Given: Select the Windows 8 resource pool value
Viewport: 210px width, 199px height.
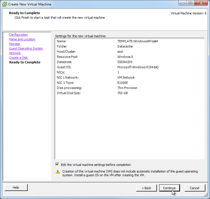Looking at the screenshot, I should (x=125, y=57).
